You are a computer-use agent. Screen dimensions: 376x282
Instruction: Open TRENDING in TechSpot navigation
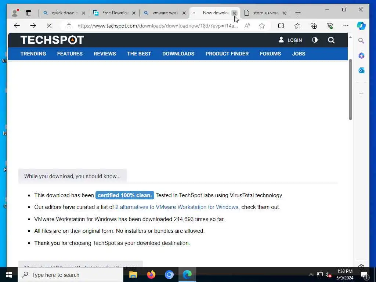33,54
